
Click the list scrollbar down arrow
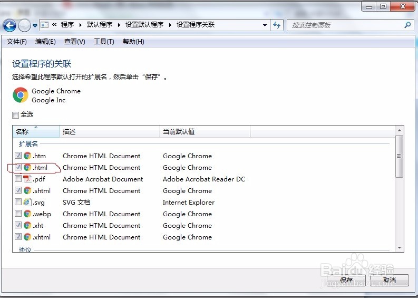click(400, 247)
